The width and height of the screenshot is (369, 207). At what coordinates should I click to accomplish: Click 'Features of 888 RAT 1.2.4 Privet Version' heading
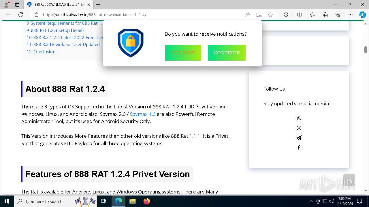(108, 174)
